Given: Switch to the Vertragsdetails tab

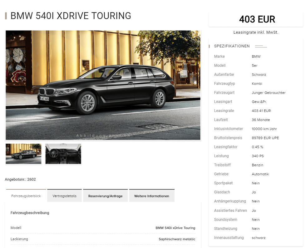Looking at the screenshot, I should point(64,196).
